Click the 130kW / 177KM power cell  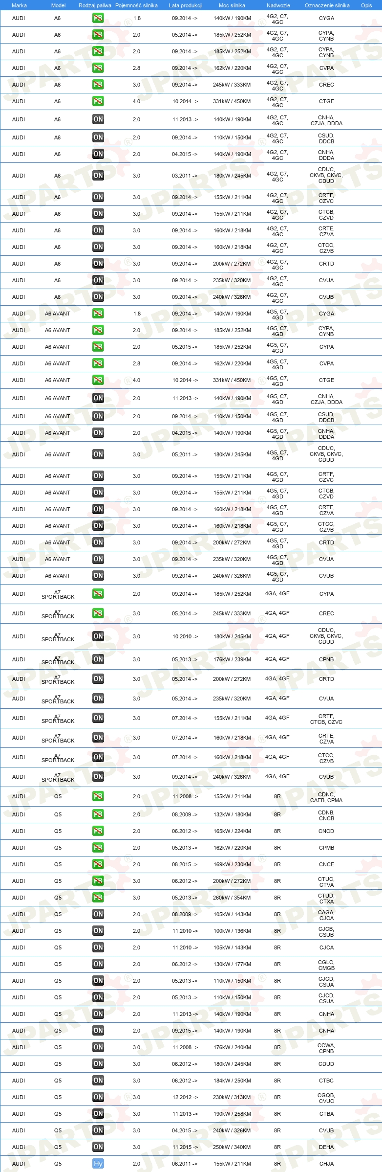tap(232, 964)
